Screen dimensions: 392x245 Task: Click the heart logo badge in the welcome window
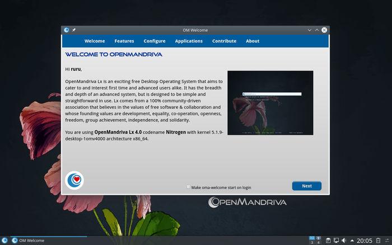(x=74, y=180)
